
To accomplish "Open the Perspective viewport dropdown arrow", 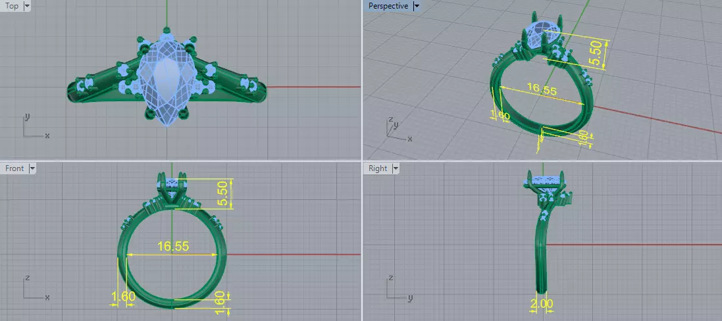I will tap(416, 6).
